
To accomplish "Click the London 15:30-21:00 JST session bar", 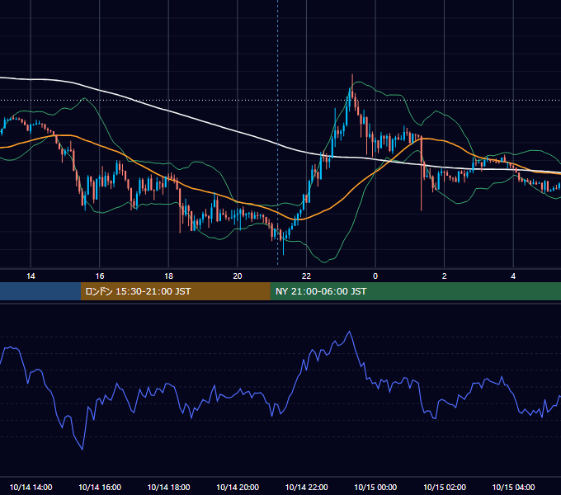I will click(x=175, y=291).
